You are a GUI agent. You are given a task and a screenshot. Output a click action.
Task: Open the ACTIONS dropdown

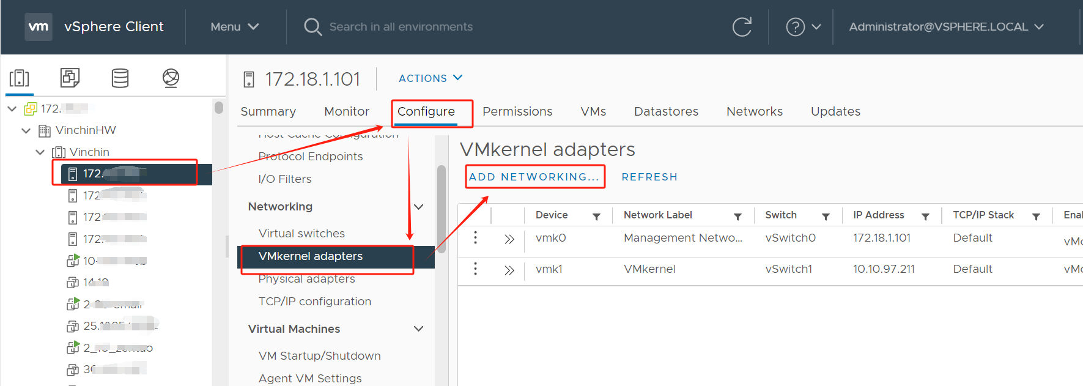(x=431, y=78)
